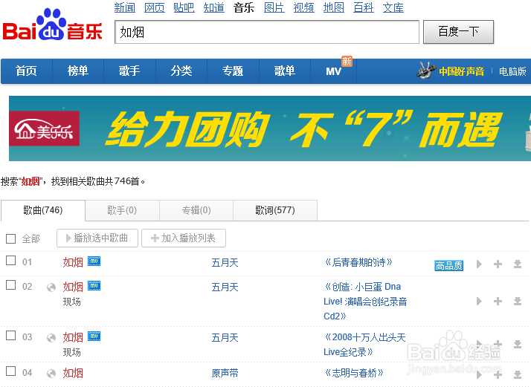
Task: Go to 图片 link
Action: [274, 7]
